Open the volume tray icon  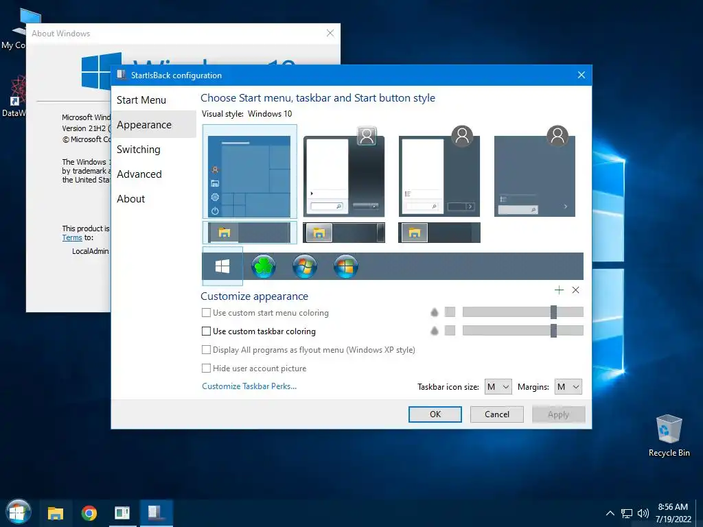pos(643,513)
